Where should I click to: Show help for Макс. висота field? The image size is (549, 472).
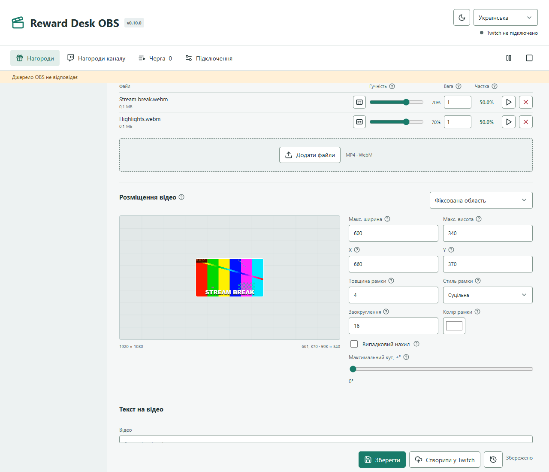(479, 219)
